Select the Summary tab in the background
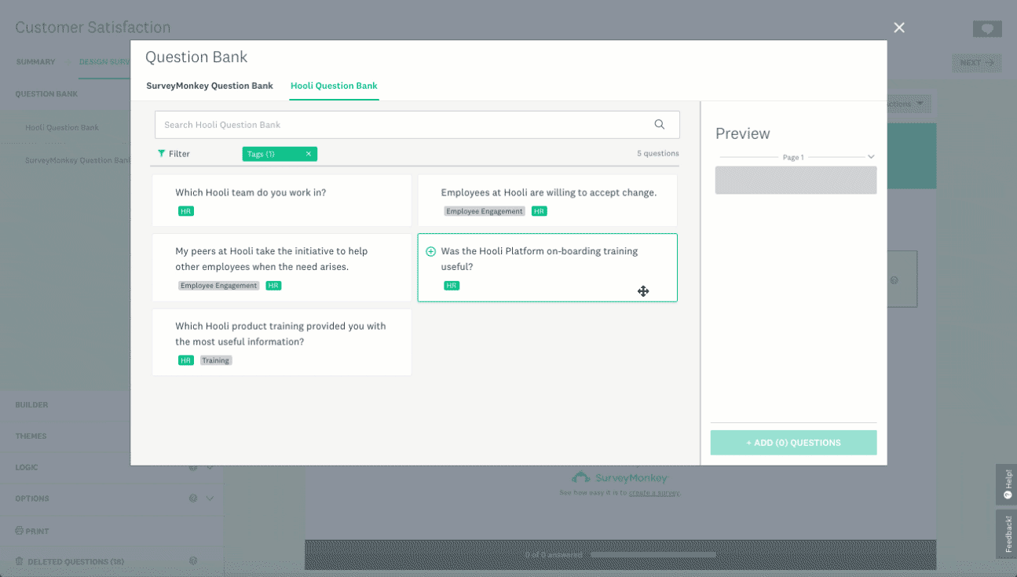 [x=35, y=61]
